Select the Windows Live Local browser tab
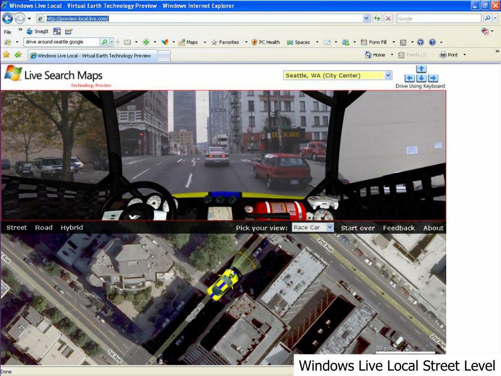The height and width of the screenshot is (376, 501). [x=92, y=55]
